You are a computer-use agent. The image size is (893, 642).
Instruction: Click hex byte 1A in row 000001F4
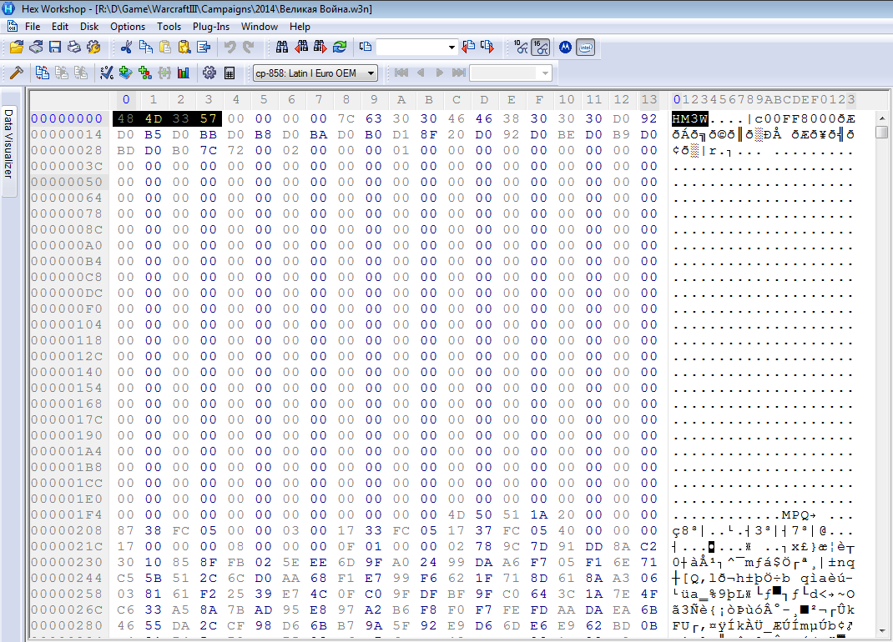(539, 514)
